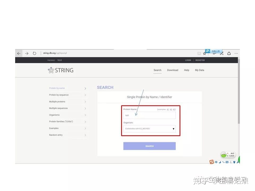Click example link #1
The height and width of the screenshot is (191, 255).
click(x=168, y=110)
